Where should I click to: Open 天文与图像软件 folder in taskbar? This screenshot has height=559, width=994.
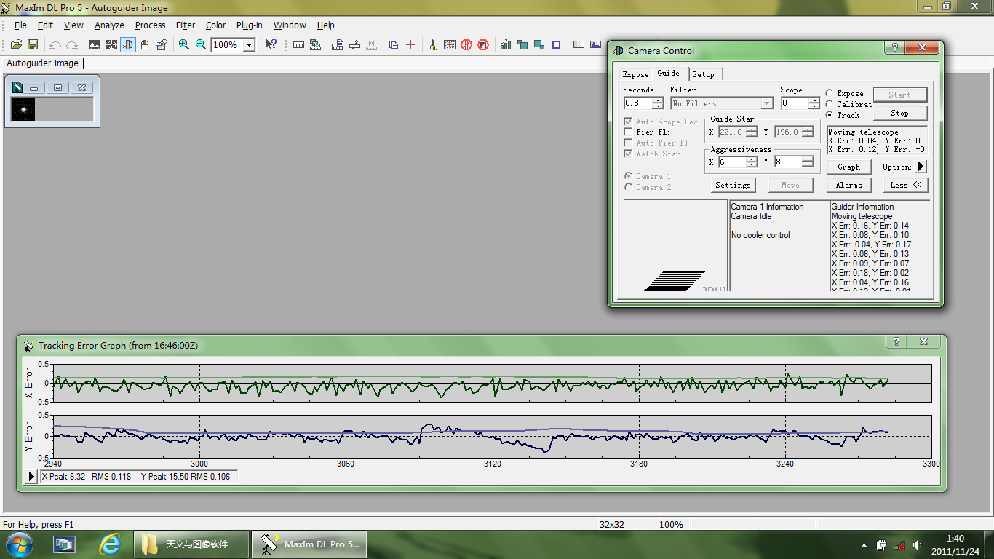(191, 544)
